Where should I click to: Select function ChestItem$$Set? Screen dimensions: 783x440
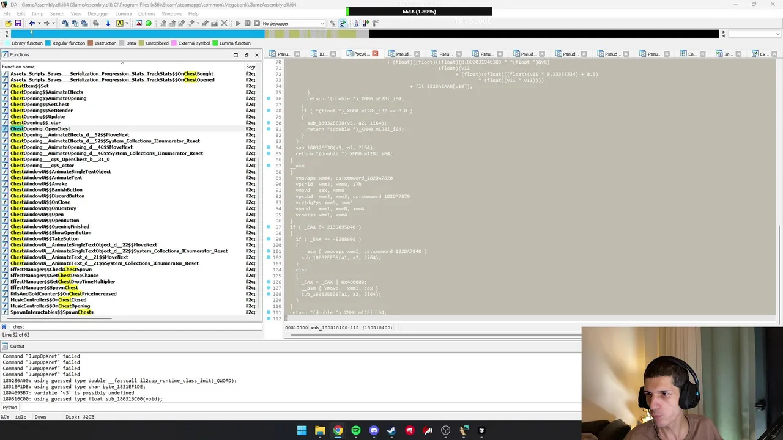tap(29, 86)
